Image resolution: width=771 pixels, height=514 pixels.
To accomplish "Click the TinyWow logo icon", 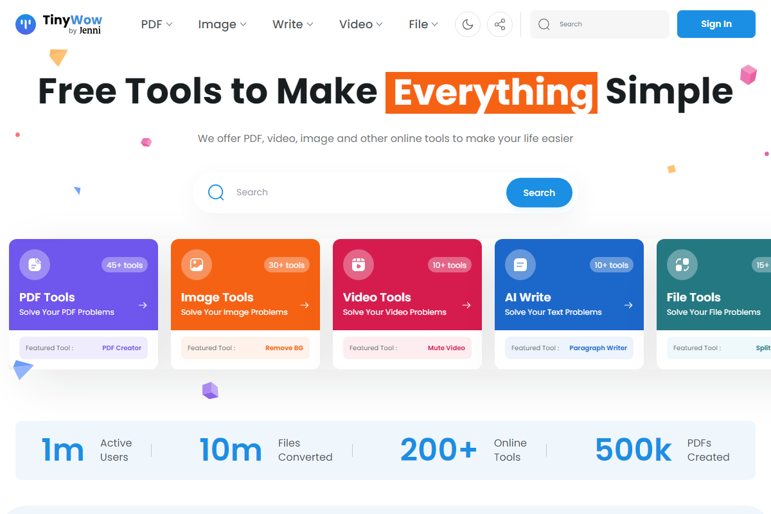I will click(x=26, y=24).
